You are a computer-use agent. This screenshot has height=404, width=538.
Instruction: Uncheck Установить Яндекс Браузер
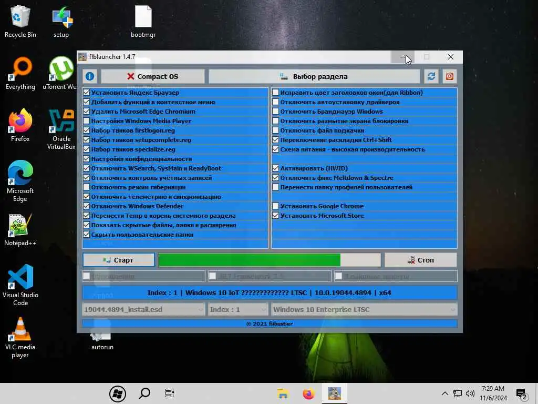point(87,93)
